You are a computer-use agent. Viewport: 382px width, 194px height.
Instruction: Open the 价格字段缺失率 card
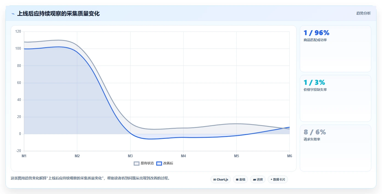point(336,98)
